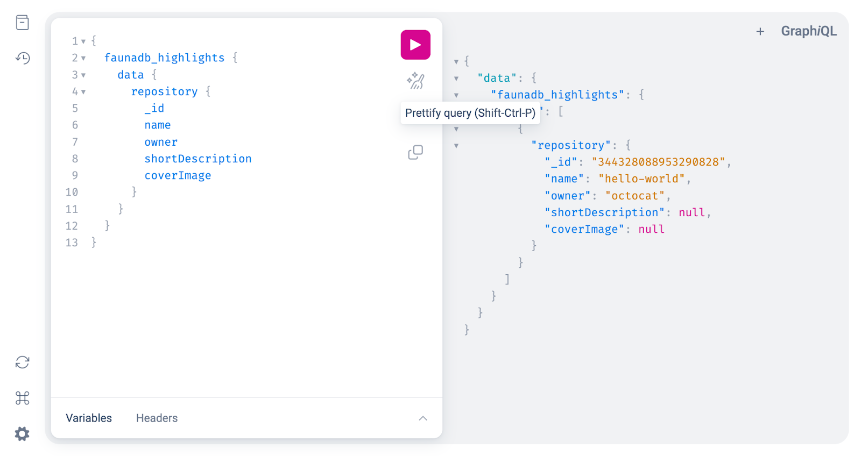861x456 pixels.
Task: Collapse the "repository" object in response
Action: [456, 146]
